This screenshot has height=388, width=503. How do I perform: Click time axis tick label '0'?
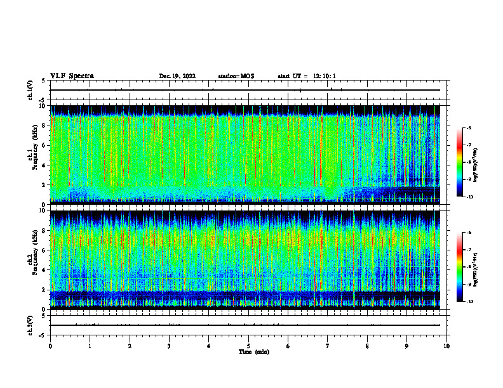[50, 346]
